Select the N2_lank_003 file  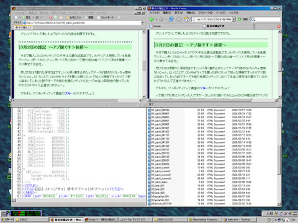click(x=158, y=193)
